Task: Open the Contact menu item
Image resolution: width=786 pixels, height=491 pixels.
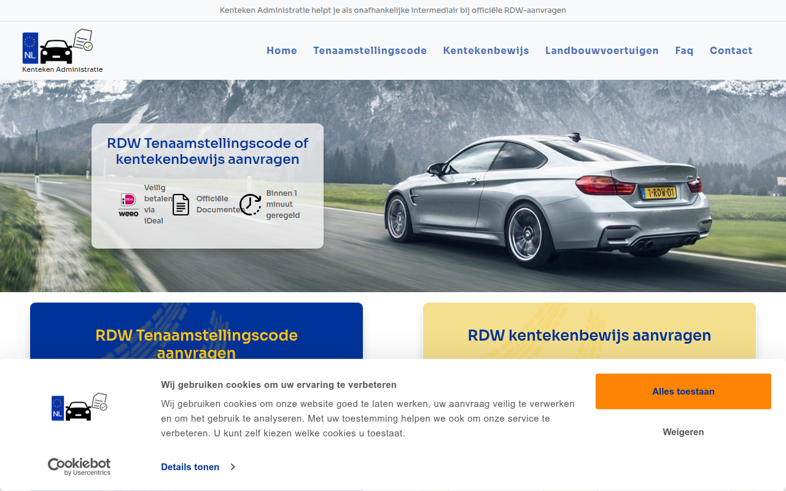Action: [x=731, y=51]
